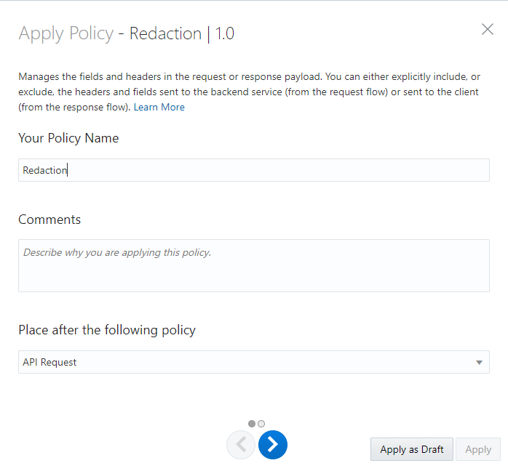Focus the Your Policy Name field
This screenshot has height=471, width=508.
[253, 170]
